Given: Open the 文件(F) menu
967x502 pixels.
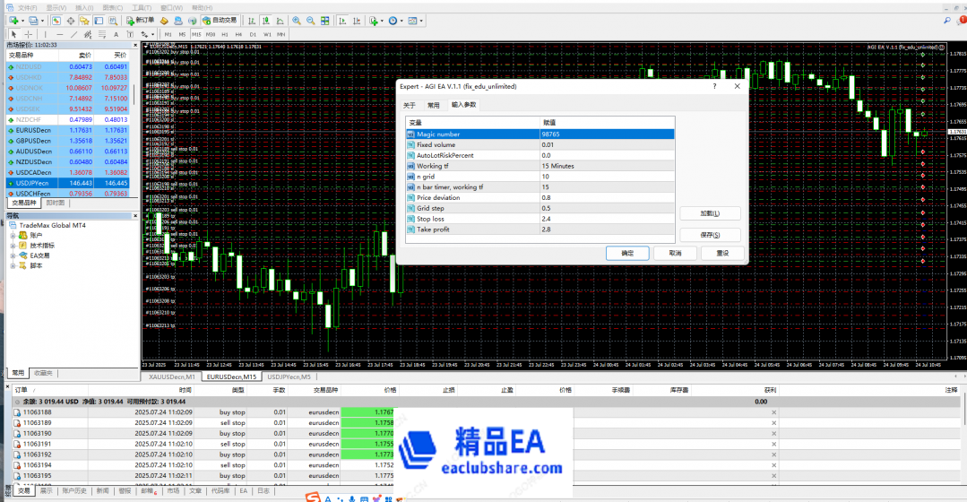Looking at the screenshot, I should pos(27,8).
